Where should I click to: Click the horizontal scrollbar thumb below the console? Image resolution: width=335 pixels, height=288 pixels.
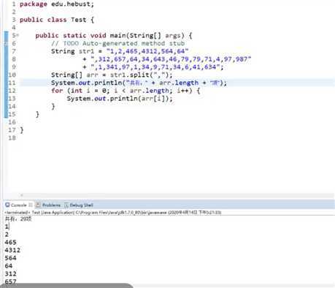[x=67, y=286]
